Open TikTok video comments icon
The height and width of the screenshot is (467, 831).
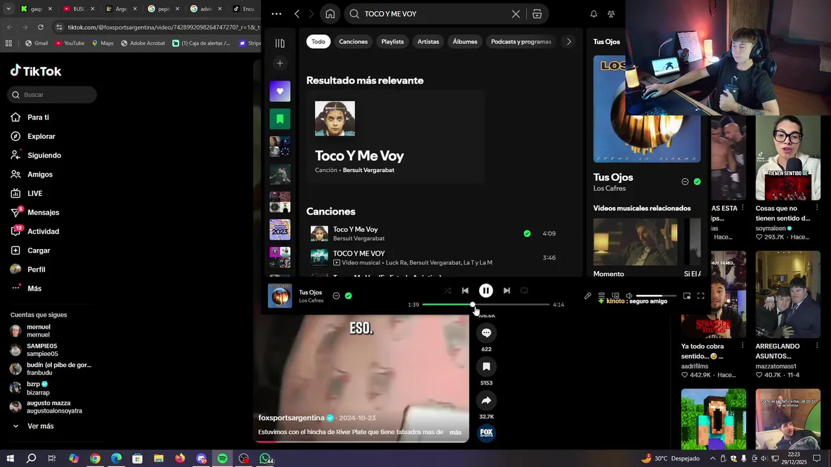486,333
